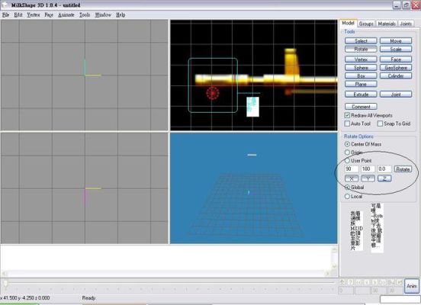This screenshot has width=421, height=305.
Task: Open the Edit menu
Action: pyautogui.click(x=18, y=14)
